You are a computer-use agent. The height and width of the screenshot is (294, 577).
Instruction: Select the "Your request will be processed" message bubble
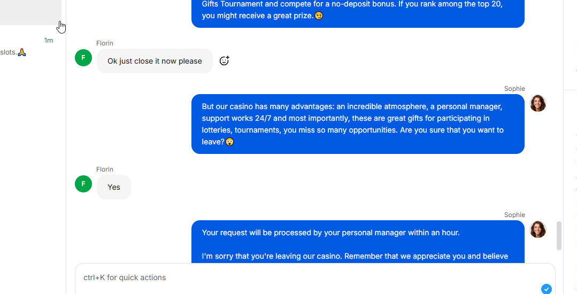point(358,242)
